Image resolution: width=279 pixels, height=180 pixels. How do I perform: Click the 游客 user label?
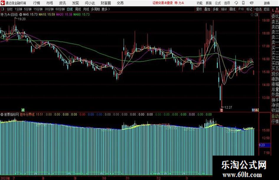click(x=267, y=3)
